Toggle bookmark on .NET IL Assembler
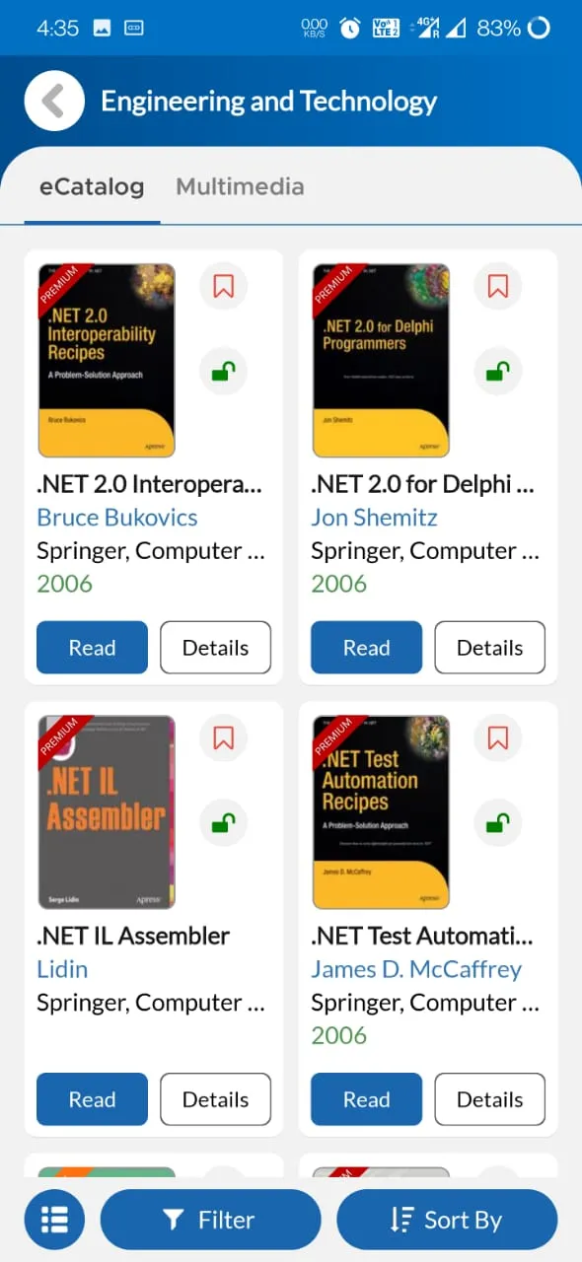This screenshot has width=582, height=1262. click(223, 738)
